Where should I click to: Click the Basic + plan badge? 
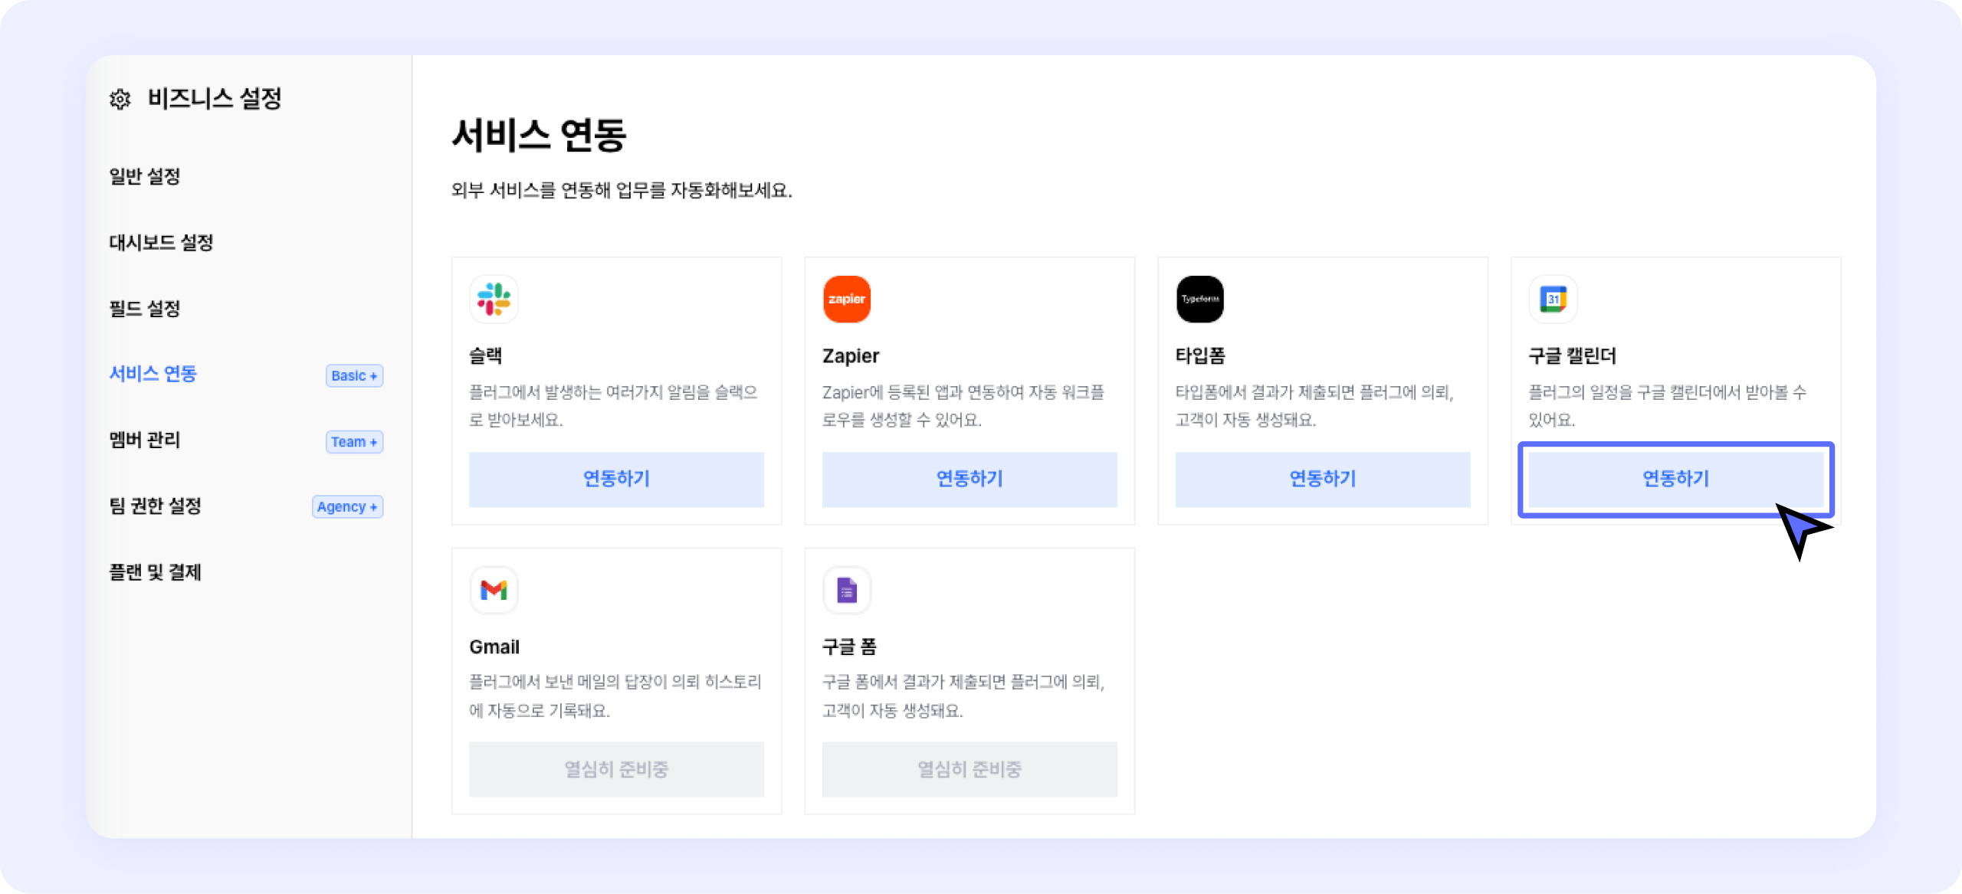tap(354, 375)
